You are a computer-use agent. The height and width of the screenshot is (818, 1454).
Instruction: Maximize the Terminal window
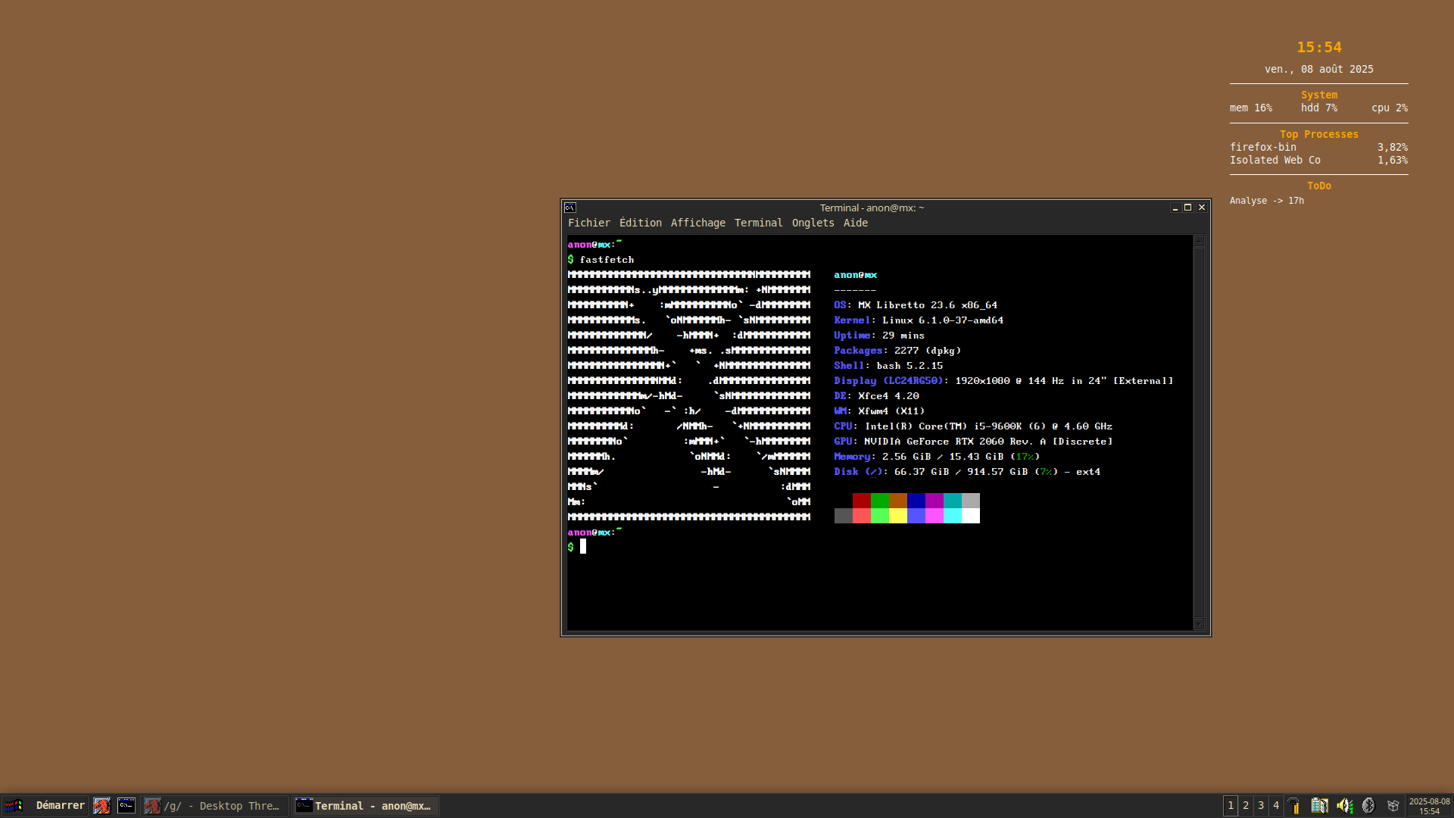pyautogui.click(x=1188, y=208)
